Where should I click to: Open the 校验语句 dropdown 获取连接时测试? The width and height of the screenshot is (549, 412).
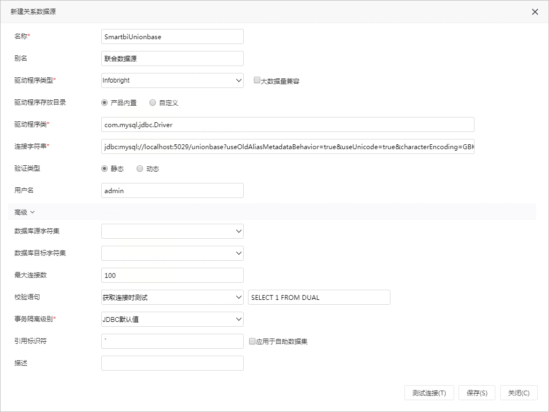172,297
